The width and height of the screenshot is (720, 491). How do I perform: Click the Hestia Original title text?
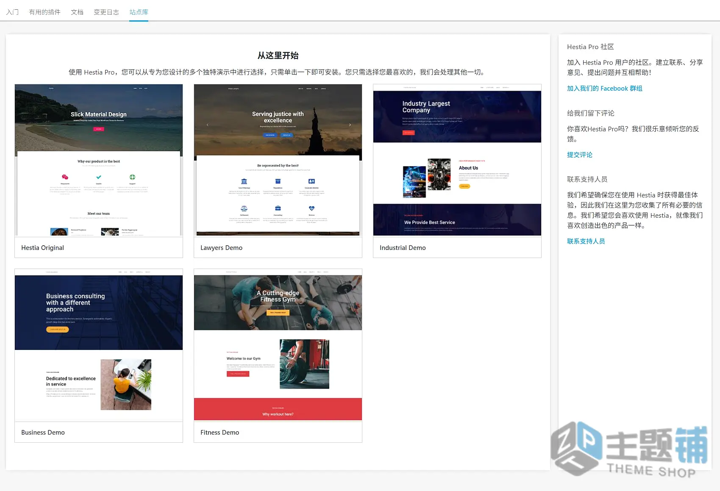click(42, 248)
